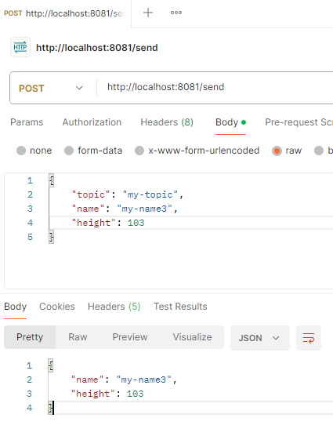
Task: Open a new request tab with plus icon
Action: (148, 13)
